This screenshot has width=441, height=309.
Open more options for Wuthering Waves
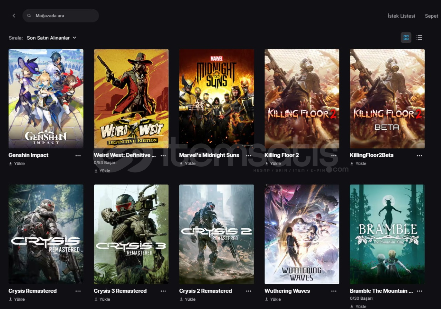[334, 291]
